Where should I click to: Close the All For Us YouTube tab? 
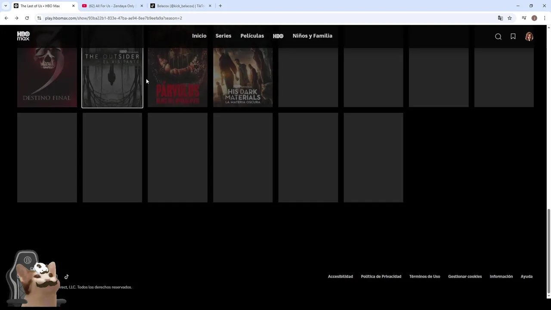pyautogui.click(x=142, y=6)
